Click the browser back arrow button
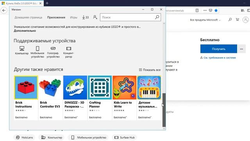The width and height of the screenshot is (250, 141). [x=4, y=11]
